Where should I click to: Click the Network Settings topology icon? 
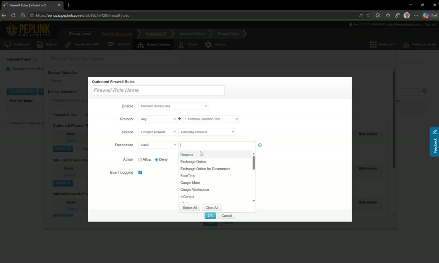(x=140, y=45)
